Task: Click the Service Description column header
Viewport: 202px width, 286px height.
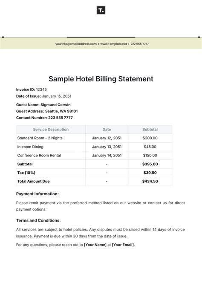Action: [51, 129]
